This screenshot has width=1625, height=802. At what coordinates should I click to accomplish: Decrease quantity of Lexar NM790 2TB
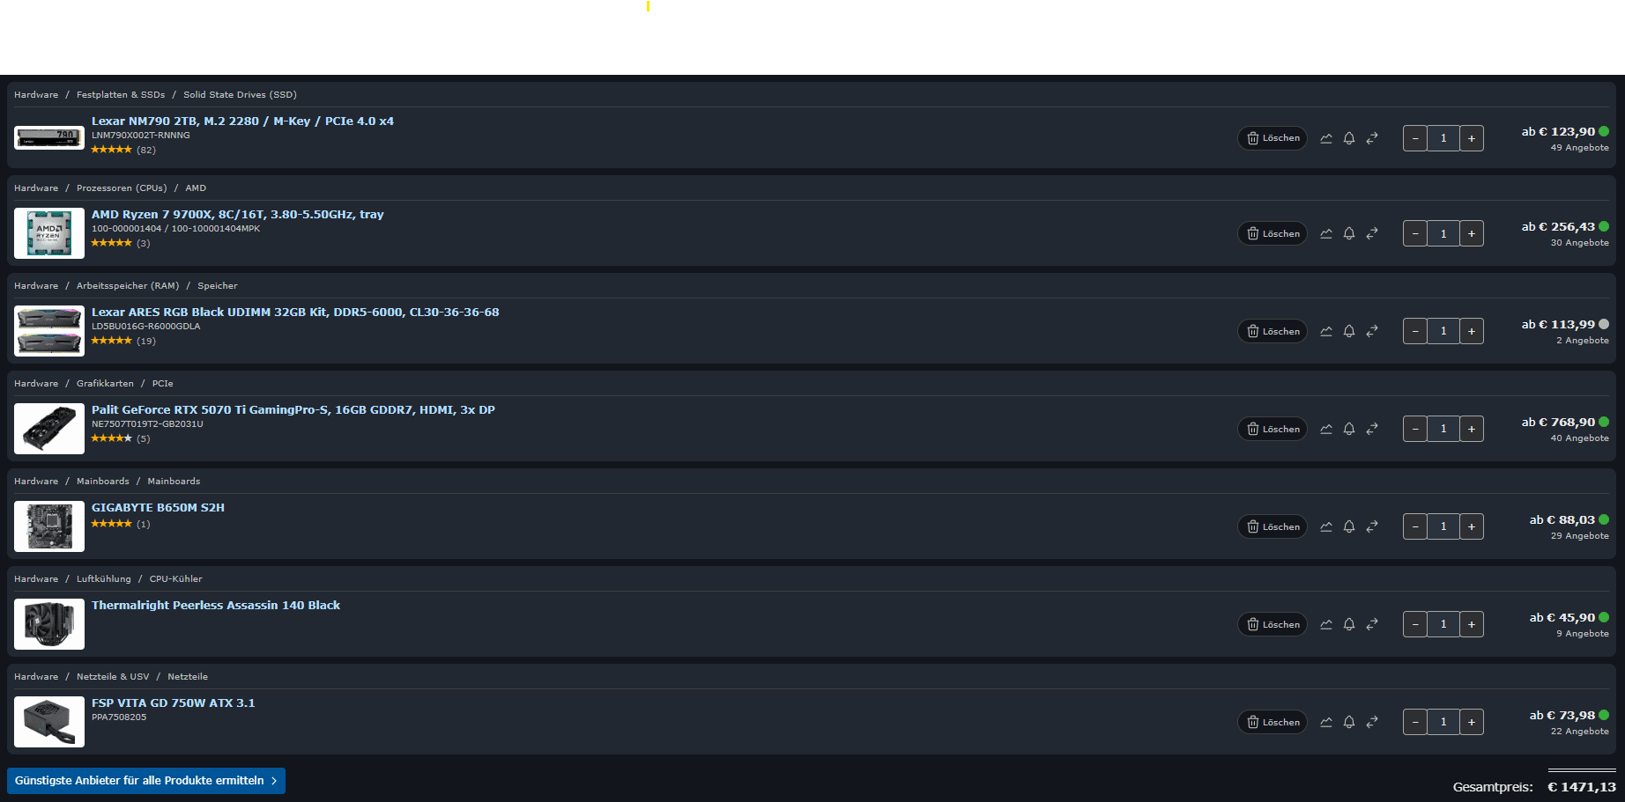tap(1415, 138)
